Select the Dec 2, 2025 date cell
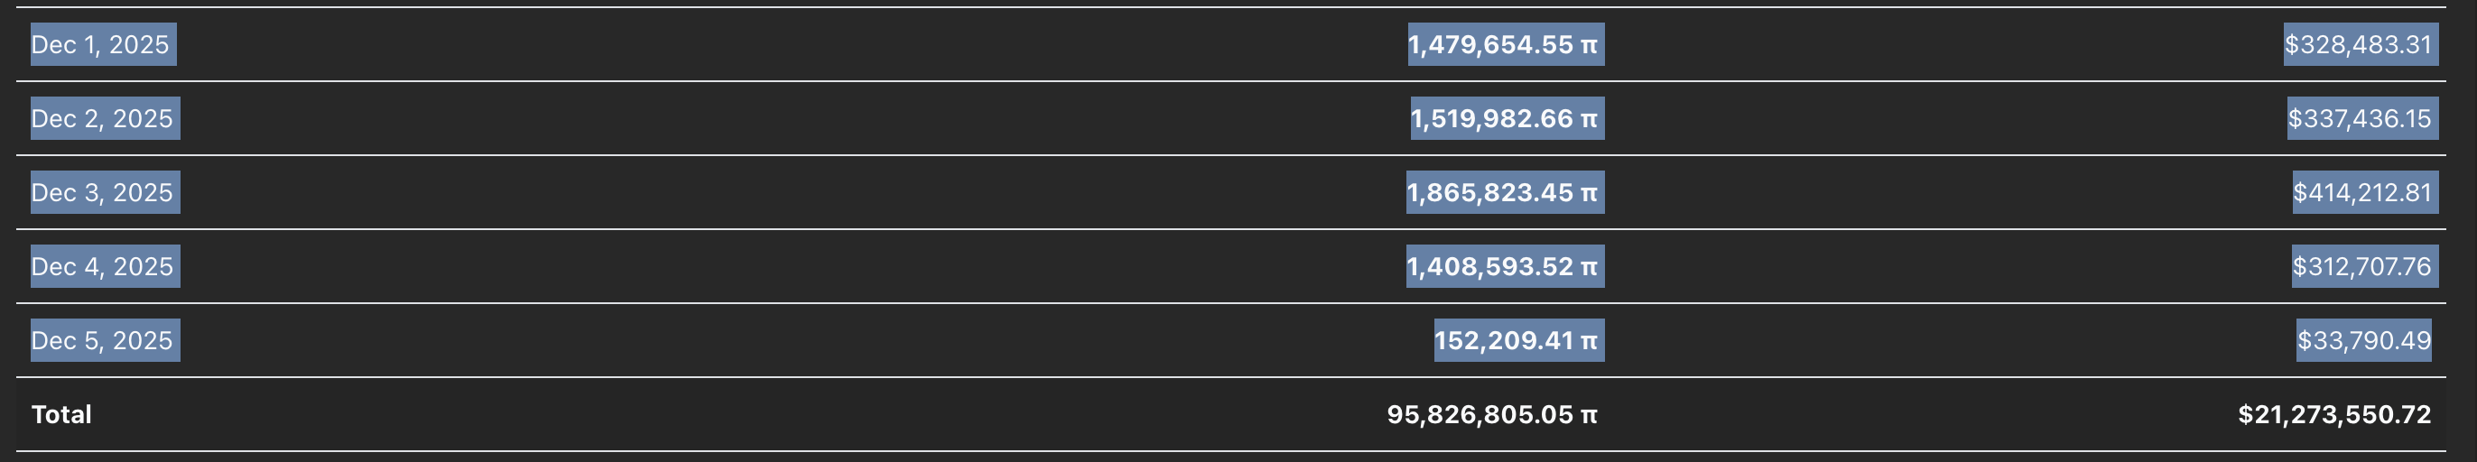 click(102, 119)
